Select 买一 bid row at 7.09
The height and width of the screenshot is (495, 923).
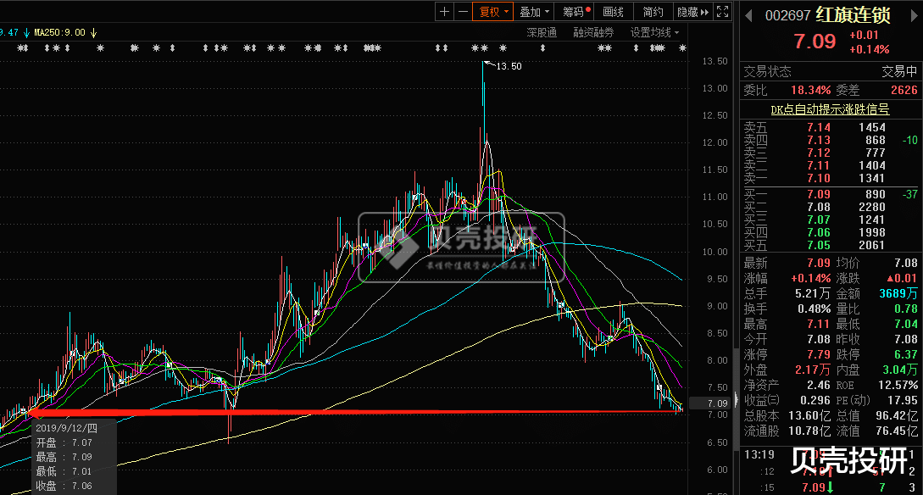(x=830, y=194)
